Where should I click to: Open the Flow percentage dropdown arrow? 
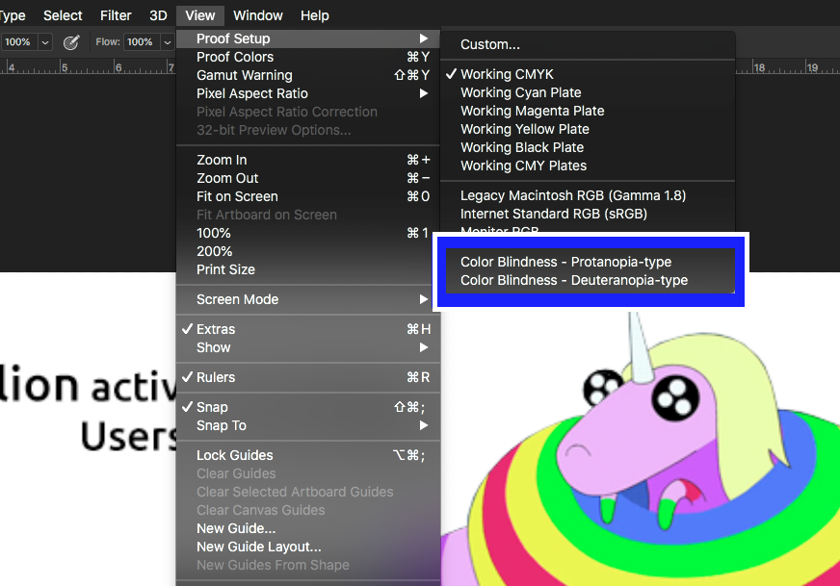[168, 41]
